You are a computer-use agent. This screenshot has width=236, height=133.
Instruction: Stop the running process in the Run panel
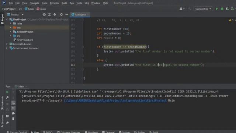pos(7,104)
